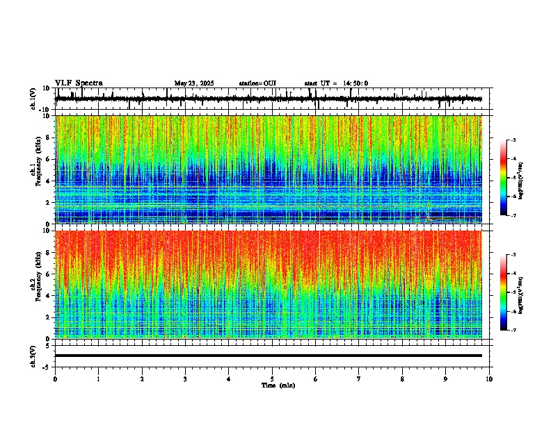
Task: Click the 'station=OUJ' header text
Action: coord(257,83)
